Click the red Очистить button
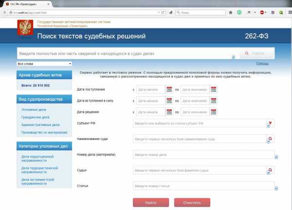 coord(192,203)
